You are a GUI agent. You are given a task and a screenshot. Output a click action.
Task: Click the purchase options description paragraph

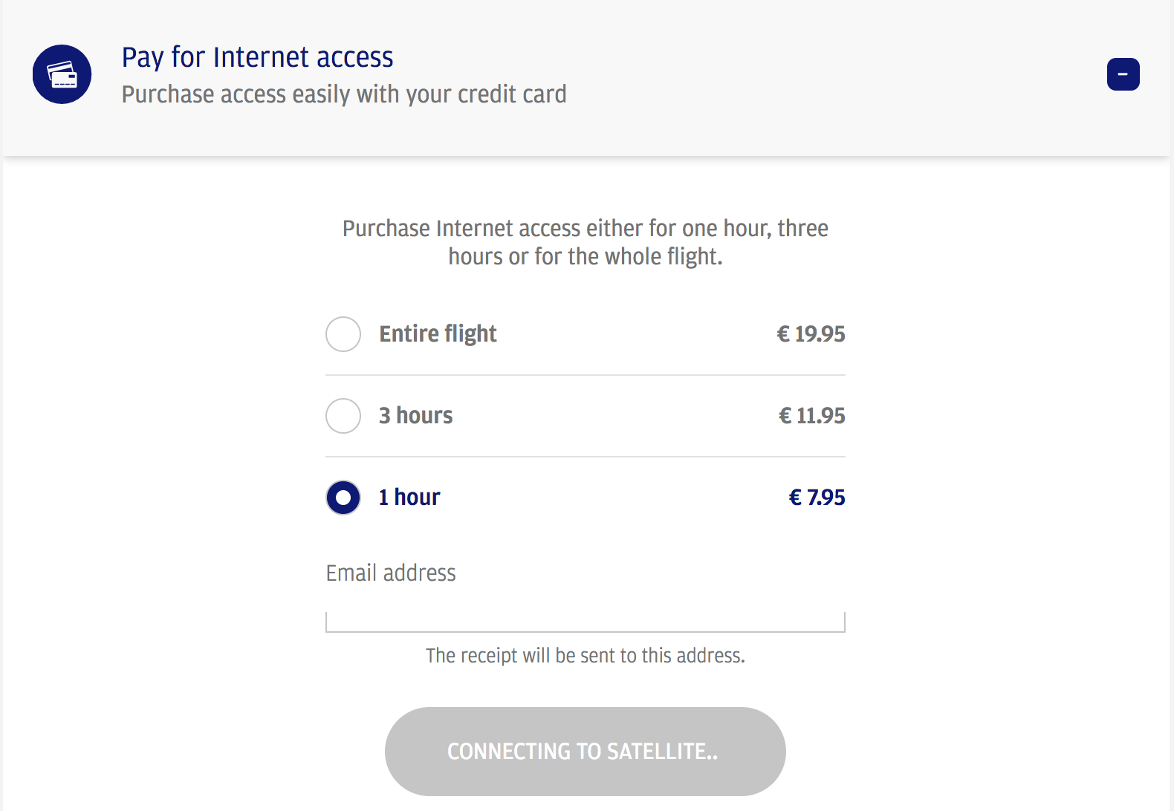pyautogui.click(x=585, y=242)
